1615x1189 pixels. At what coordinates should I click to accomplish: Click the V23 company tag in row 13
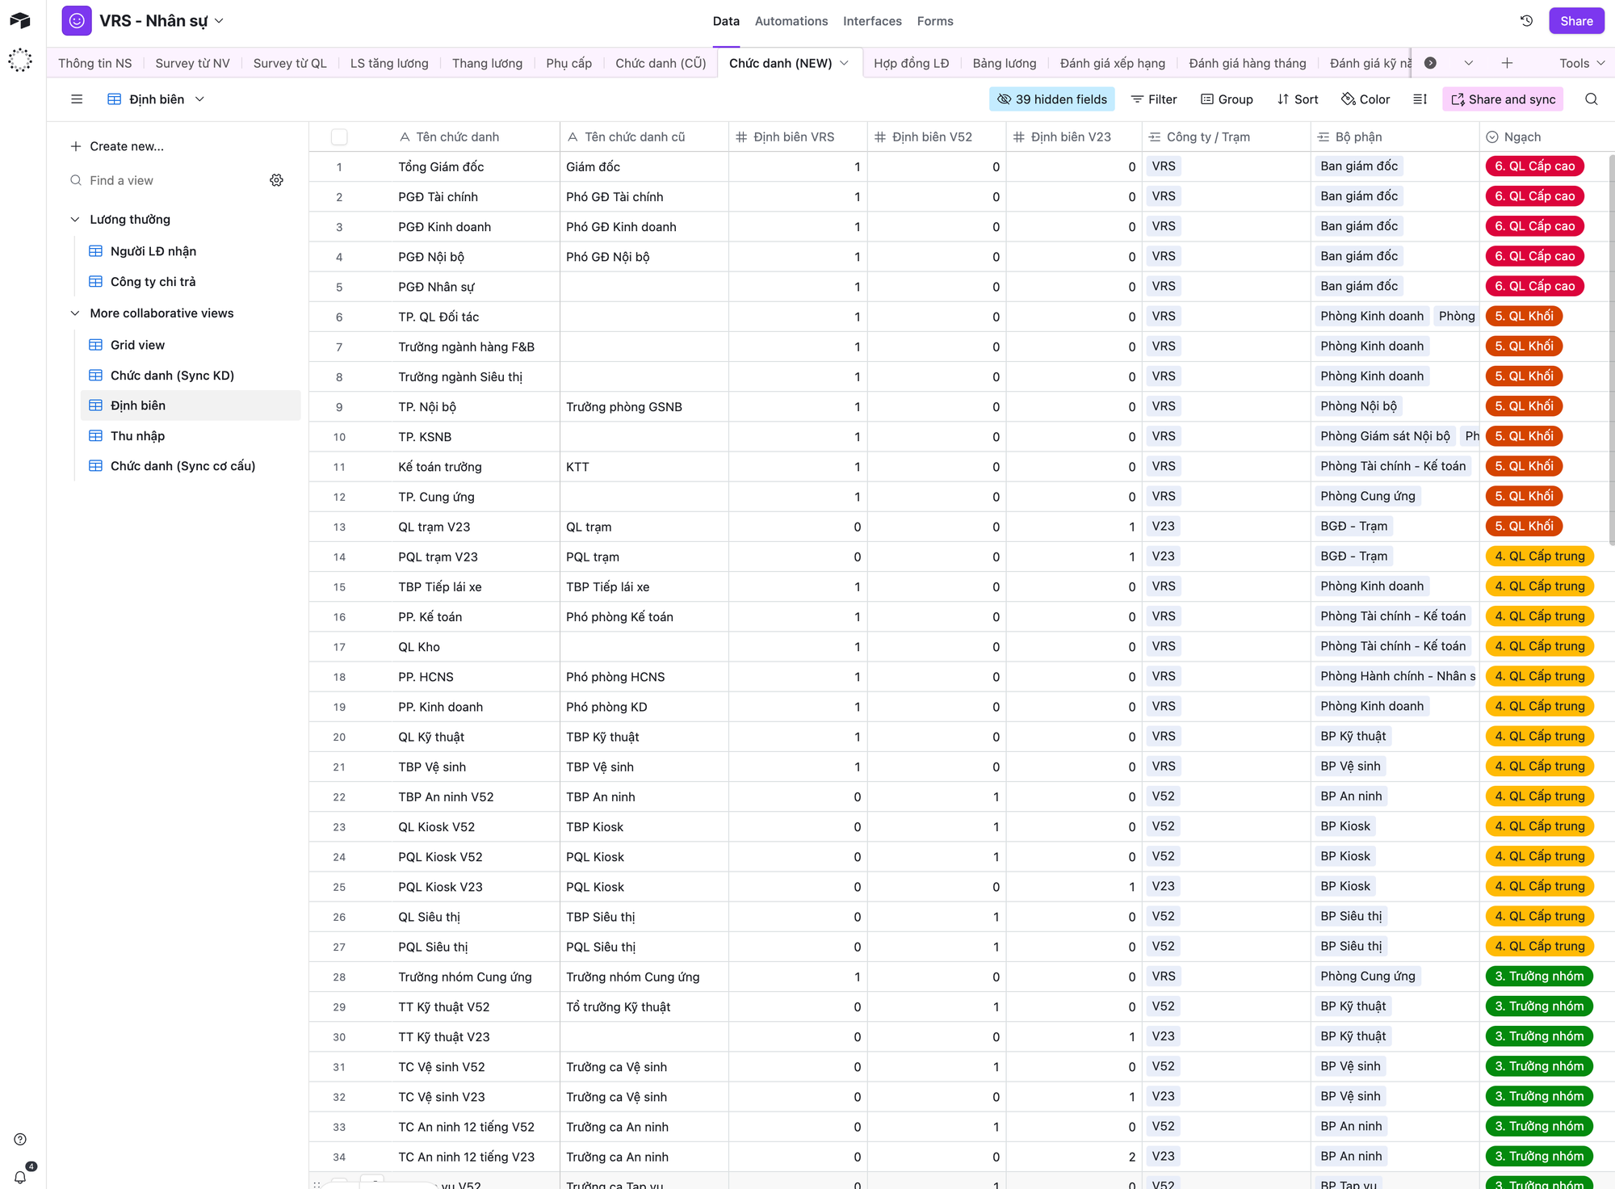click(x=1163, y=526)
